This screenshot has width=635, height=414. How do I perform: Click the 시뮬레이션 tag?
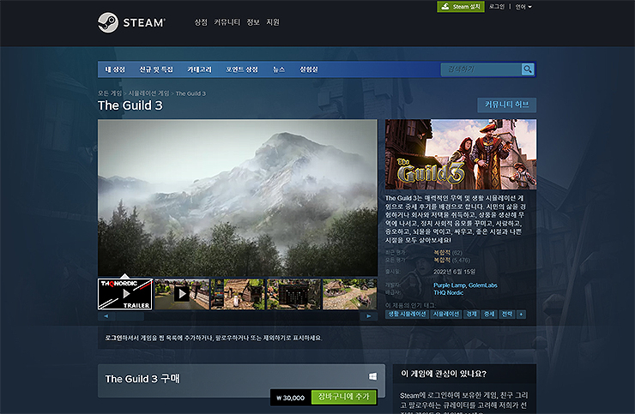click(446, 314)
